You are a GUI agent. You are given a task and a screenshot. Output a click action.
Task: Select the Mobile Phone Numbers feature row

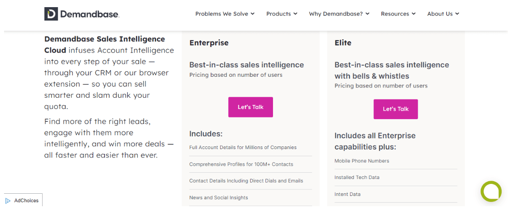pyautogui.click(x=396, y=161)
